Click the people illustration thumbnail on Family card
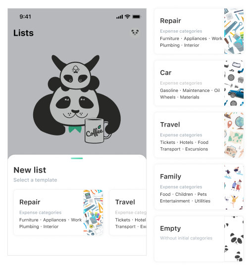 coord(234,187)
